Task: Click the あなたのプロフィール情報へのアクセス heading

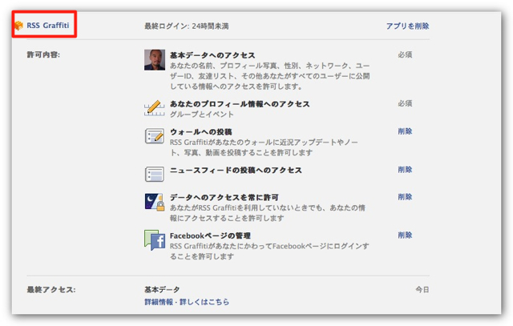Action: coord(239,104)
